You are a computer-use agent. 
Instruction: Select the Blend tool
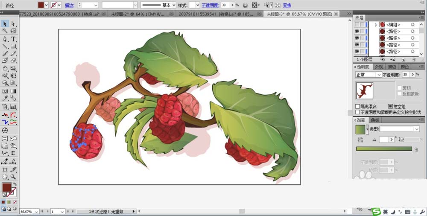point(13,98)
